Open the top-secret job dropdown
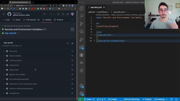The width and height of the screenshot is (180, 101). (x=18, y=33)
